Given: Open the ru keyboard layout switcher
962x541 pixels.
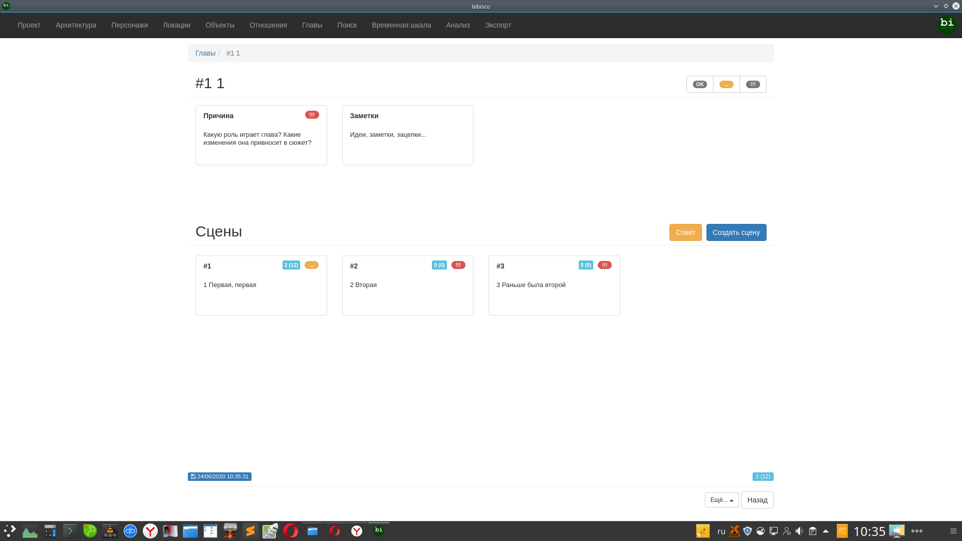Looking at the screenshot, I should pyautogui.click(x=721, y=531).
